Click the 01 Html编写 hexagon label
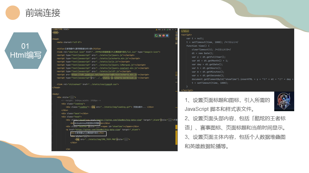This screenshot has width=309, height=173. 26,51
